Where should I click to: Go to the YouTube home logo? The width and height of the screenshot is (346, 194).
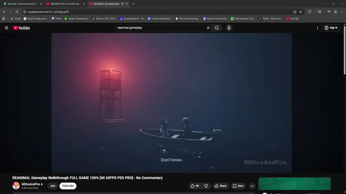click(x=21, y=28)
